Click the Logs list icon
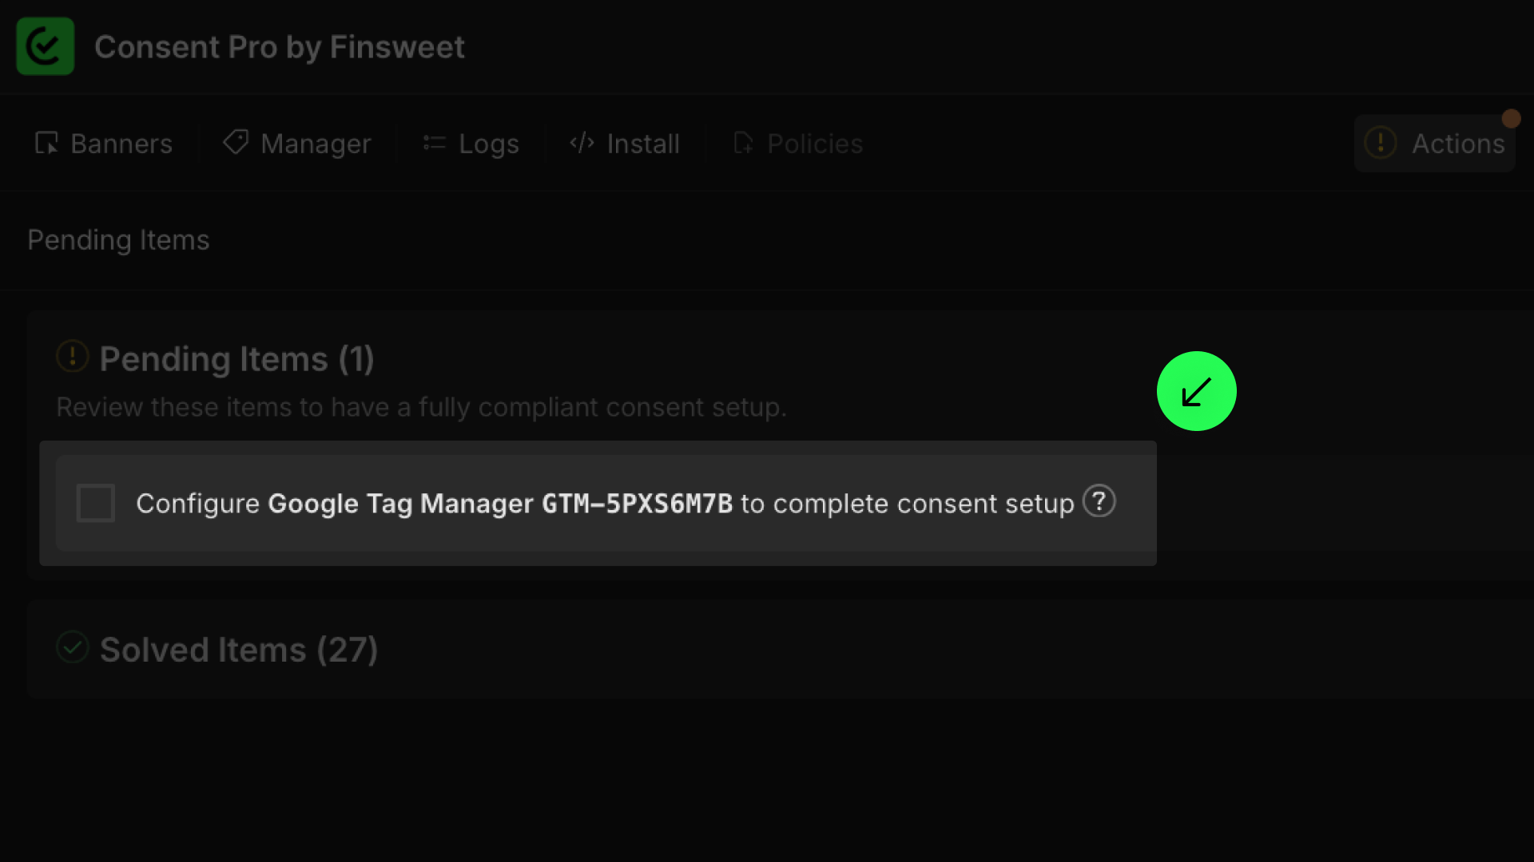 434,143
